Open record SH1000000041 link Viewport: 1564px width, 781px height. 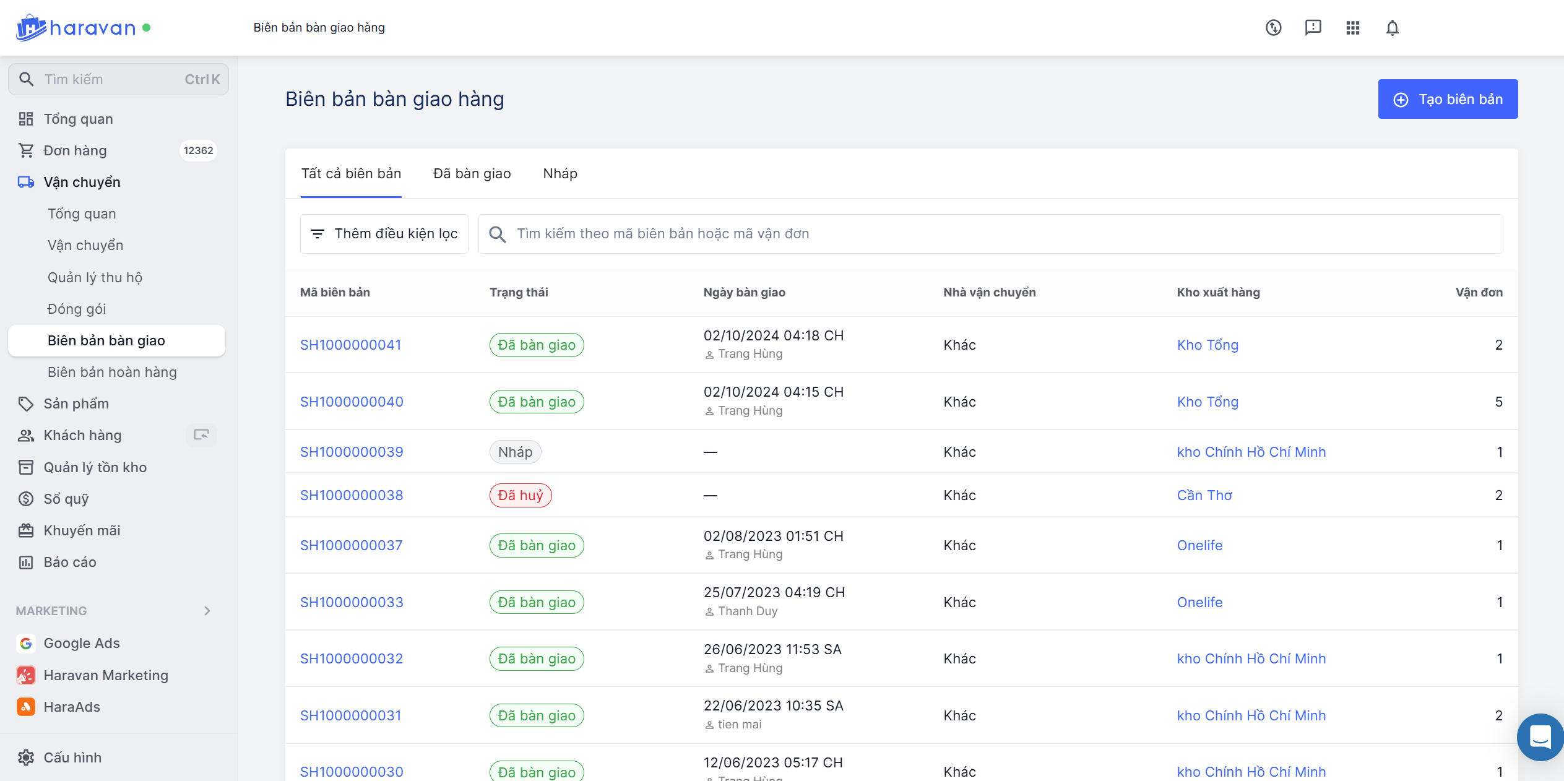(350, 345)
